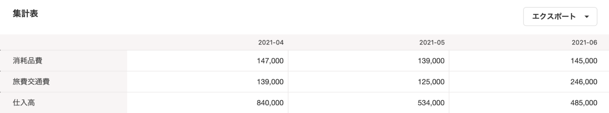This screenshot has width=609, height=113.
Task: Click the 旅費交通費 row label
Action: click(x=31, y=82)
